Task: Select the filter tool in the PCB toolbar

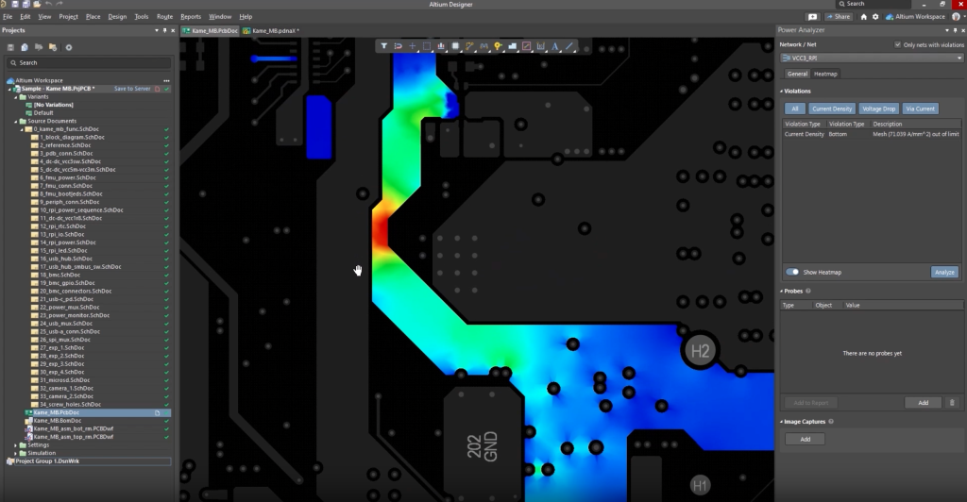Action: pos(384,45)
